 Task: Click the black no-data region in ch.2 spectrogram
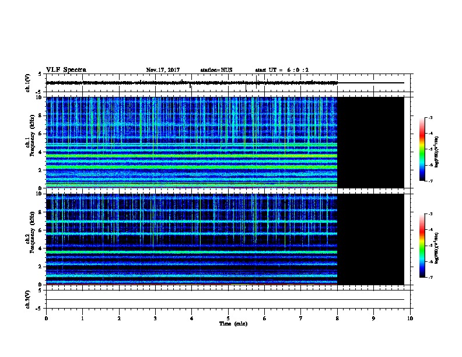click(370, 239)
